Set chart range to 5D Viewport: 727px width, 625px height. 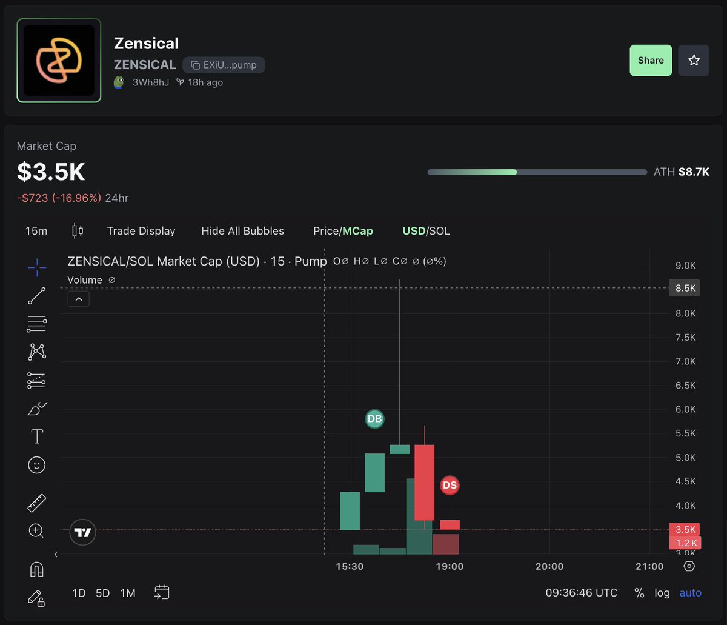[x=103, y=593]
